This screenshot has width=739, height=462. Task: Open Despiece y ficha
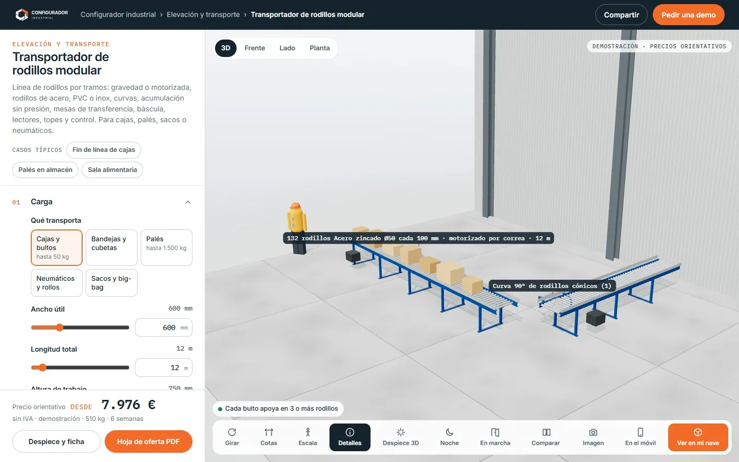56,441
